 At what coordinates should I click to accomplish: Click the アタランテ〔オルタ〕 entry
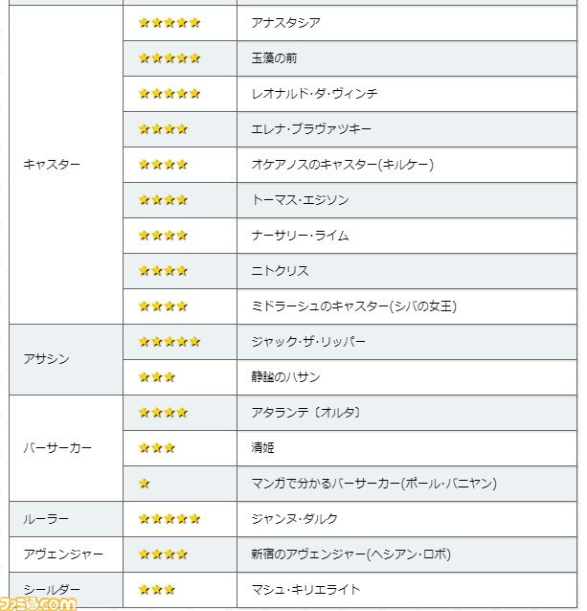click(x=306, y=413)
